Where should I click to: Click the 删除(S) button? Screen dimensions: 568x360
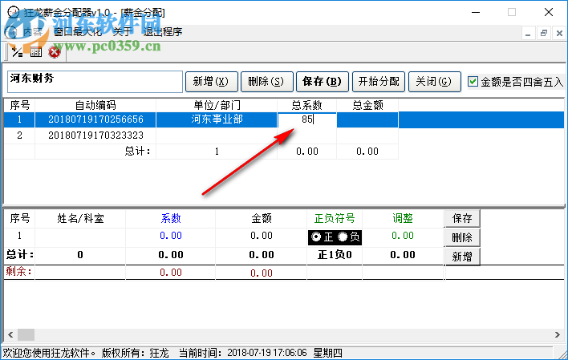click(266, 82)
